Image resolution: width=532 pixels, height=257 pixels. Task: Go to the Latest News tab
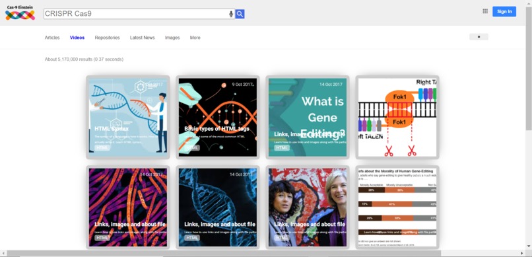[142, 38]
